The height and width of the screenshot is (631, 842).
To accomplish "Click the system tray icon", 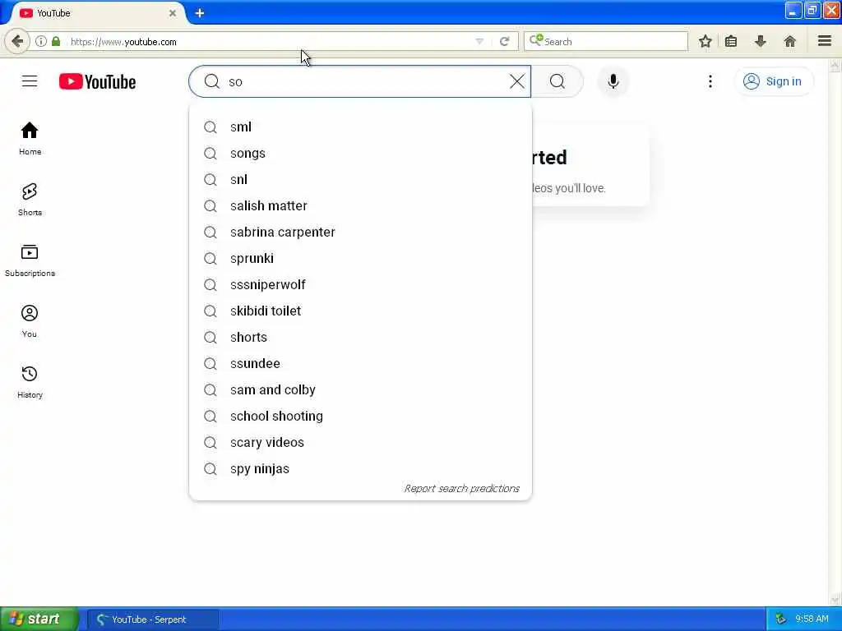I will (781, 619).
